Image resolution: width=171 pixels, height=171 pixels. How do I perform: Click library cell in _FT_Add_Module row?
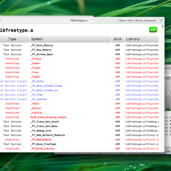point(142,140)
